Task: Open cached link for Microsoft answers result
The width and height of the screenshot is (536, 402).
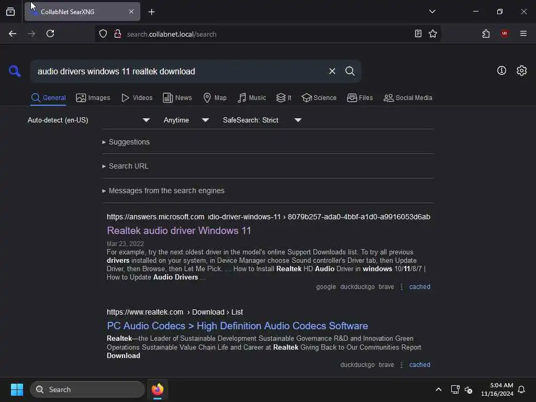Action: (x=419, y=287)
